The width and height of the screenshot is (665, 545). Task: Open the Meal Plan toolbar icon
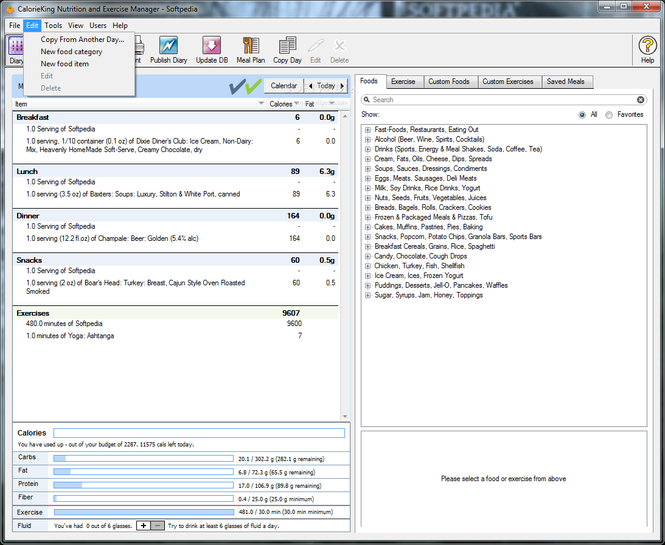[x=251, y=46]
